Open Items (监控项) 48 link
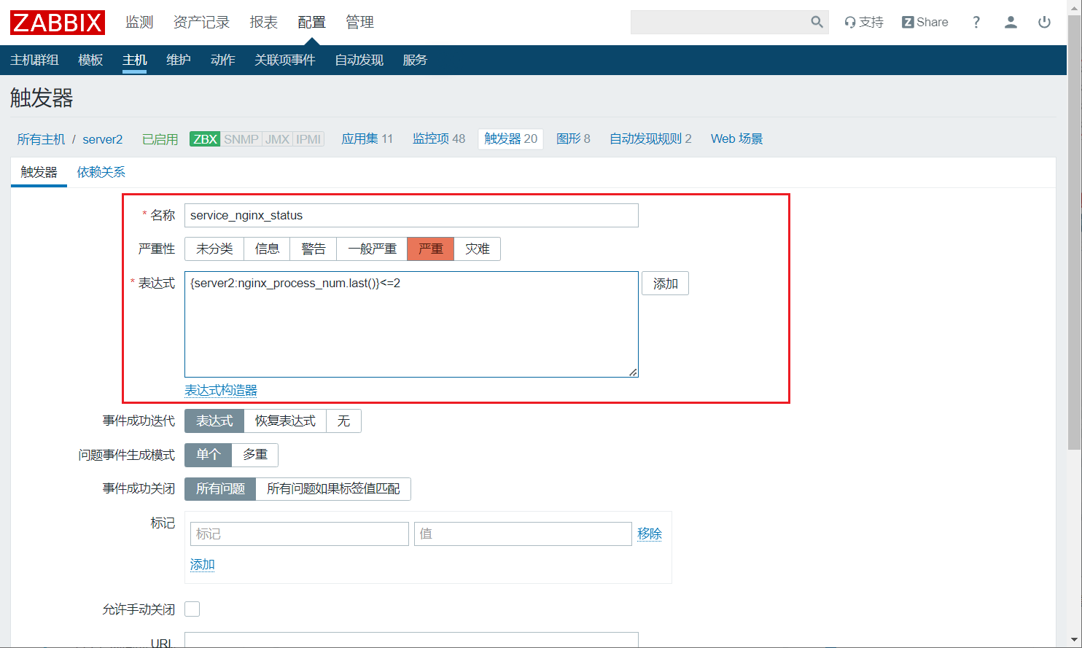This screenshot has height=648, width=1082. 438,139
